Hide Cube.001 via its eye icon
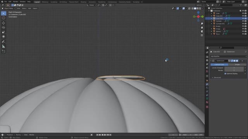Image resolution: width=248 pixels, height=139 pixels. 243,16
